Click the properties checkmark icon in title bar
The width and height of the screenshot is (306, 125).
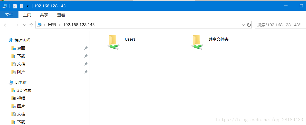pyautogui.click(x=15, y=6)
